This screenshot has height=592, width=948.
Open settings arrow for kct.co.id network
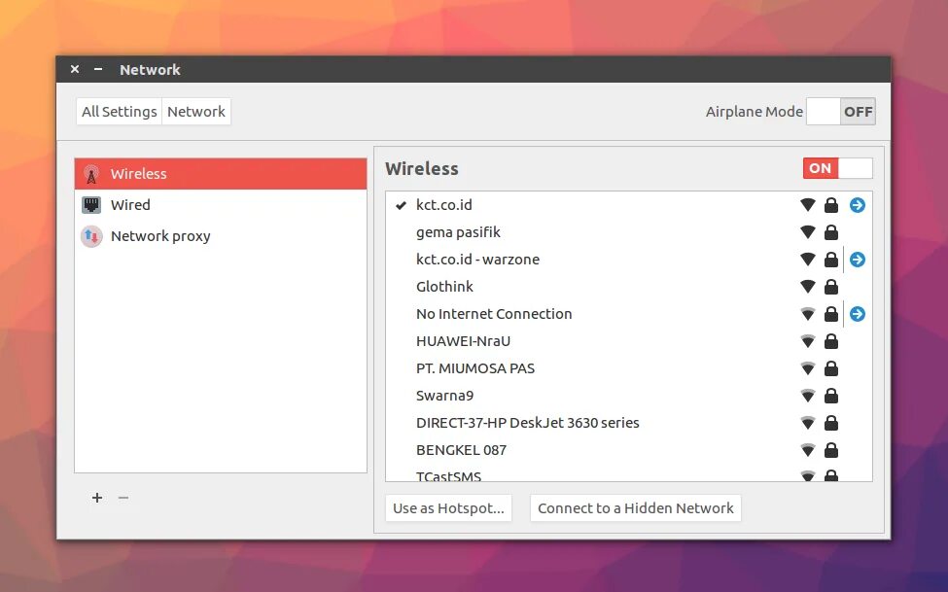point(857,205)
